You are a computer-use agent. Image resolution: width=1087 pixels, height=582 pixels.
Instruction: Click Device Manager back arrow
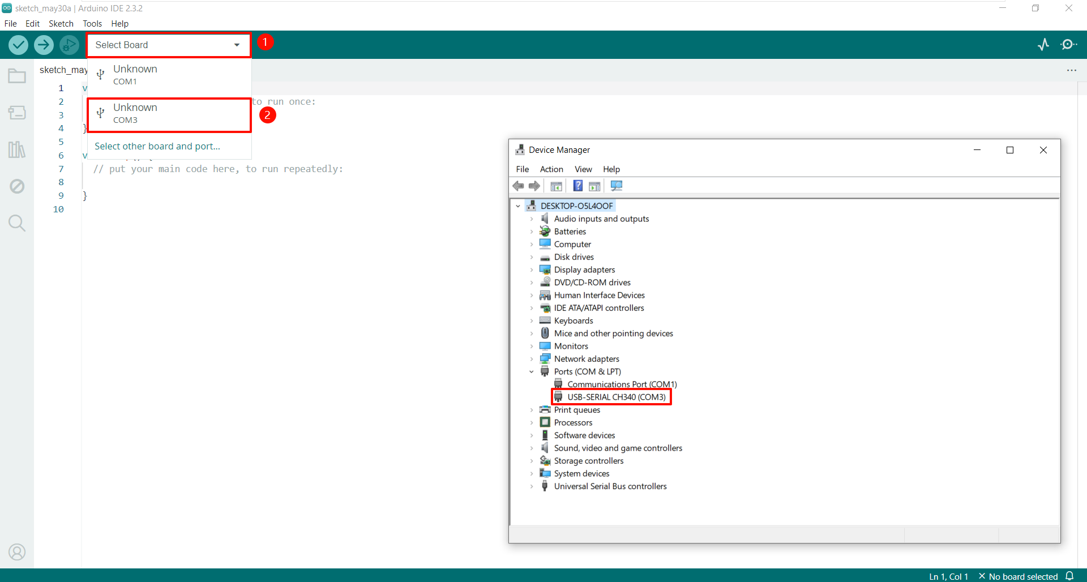pos(518,186)
